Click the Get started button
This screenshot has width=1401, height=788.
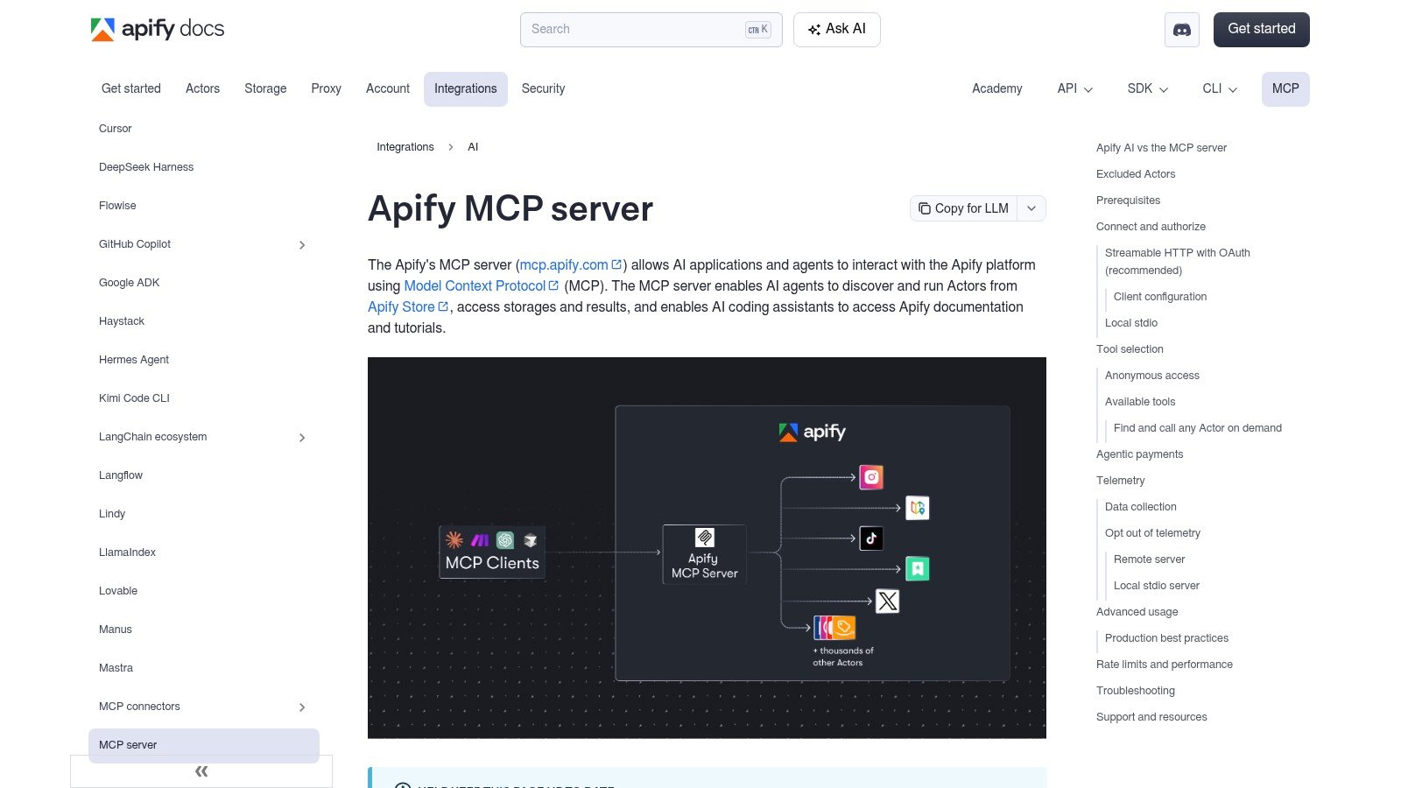[x=1262, y=30]
